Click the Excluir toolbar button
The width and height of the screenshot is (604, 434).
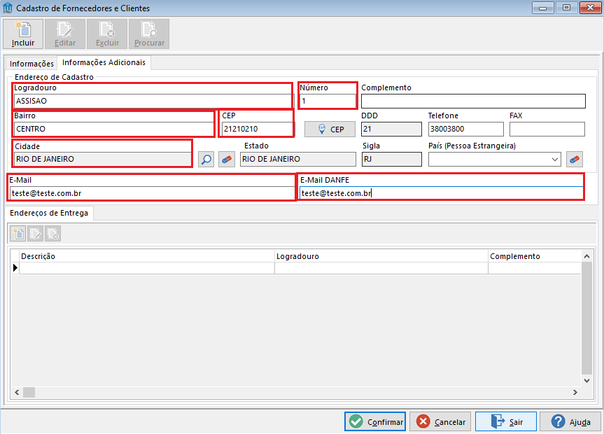(x=106, y=34)
